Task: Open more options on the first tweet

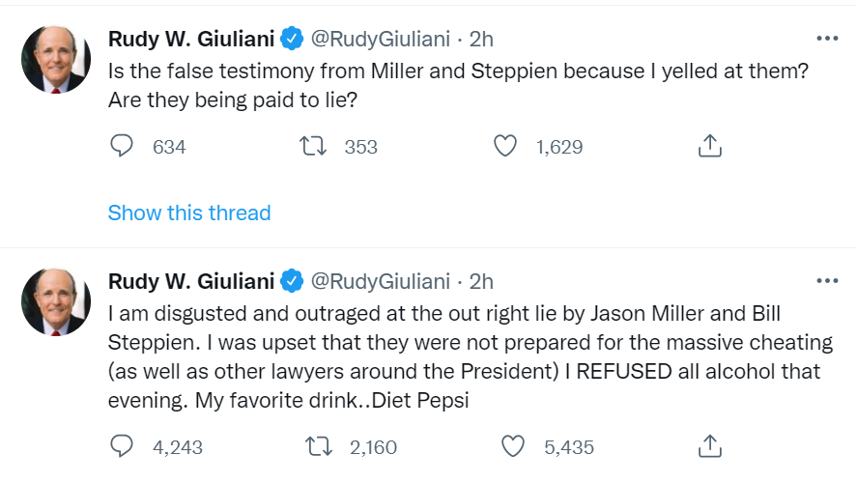Action: (x=827, y=39)
